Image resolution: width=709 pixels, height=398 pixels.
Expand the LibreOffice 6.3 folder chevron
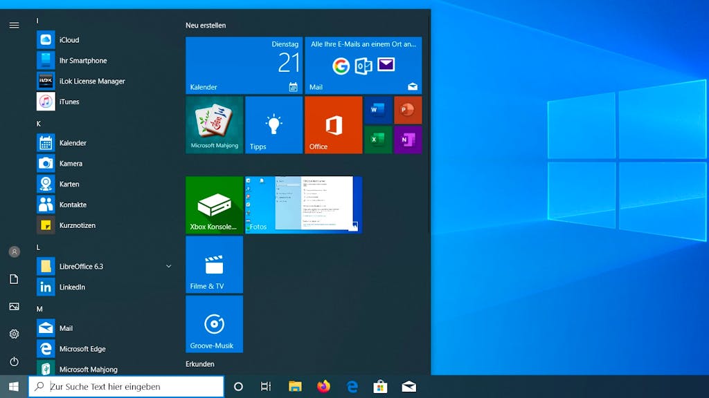tap(169, 266)
